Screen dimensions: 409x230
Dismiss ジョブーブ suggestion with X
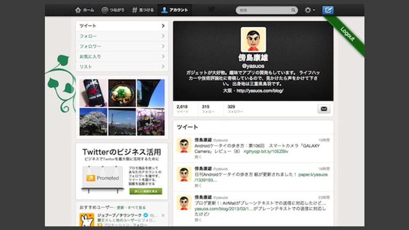point(163,215)
